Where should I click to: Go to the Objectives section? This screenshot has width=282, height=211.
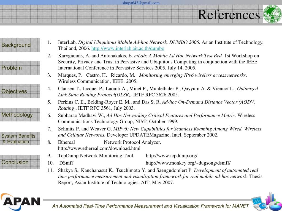pyautogui.click(x=20, y=91)
